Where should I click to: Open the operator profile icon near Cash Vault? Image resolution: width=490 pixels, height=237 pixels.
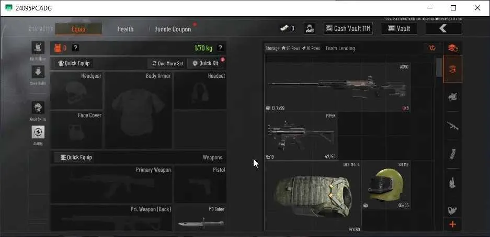point(310,28)
